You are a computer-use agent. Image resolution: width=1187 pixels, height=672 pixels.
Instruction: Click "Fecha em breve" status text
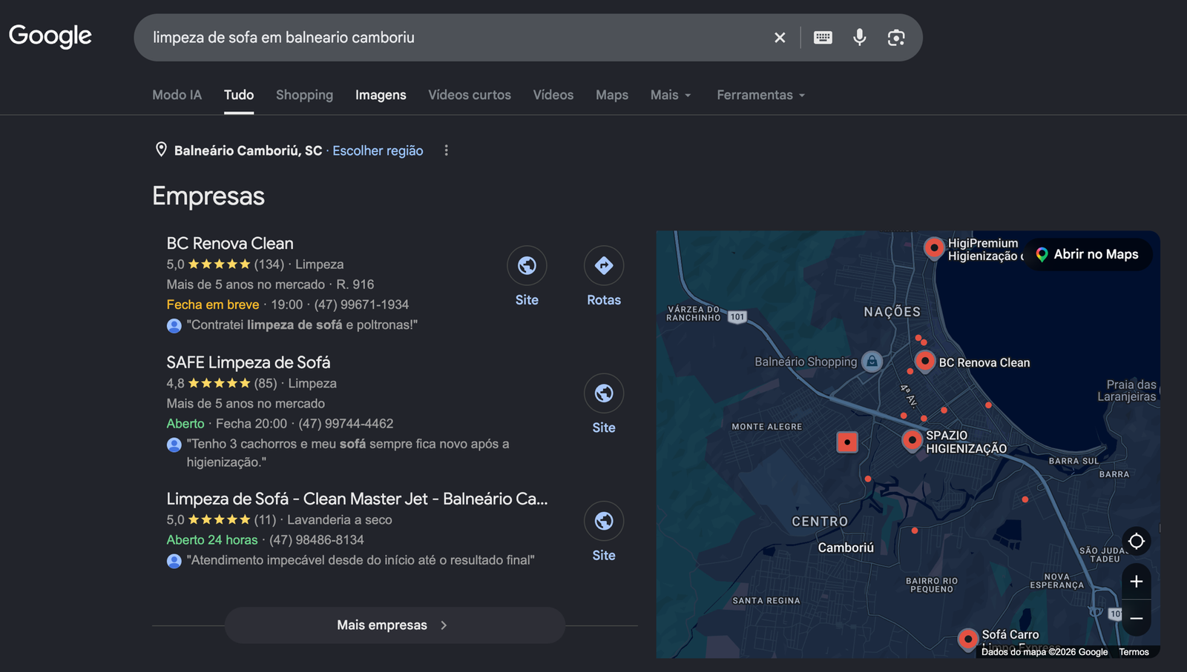(213, 305)
